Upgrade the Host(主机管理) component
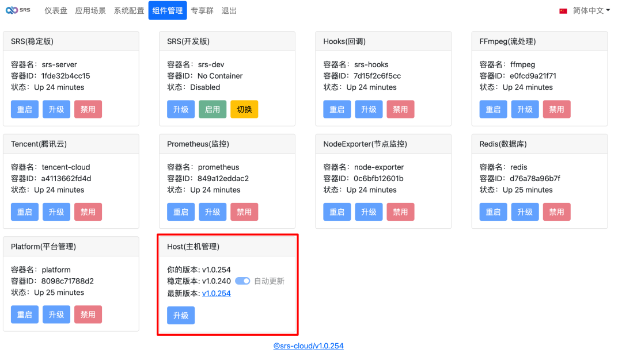The height and width of the screenshot is (357, 622). (181, 316)
